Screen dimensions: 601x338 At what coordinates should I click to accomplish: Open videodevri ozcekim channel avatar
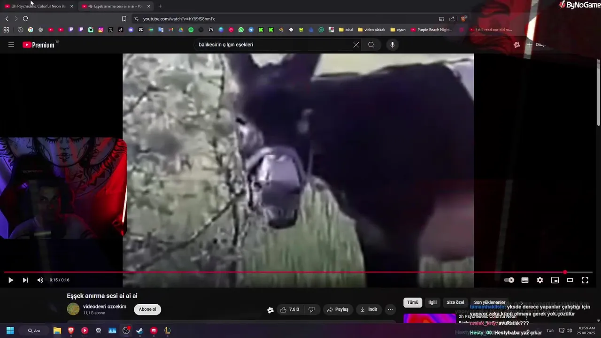(73, 309)
